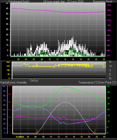117x140 pixels.
Task: Click the 24 hour graph day title
Action: (x=64, y=2)
